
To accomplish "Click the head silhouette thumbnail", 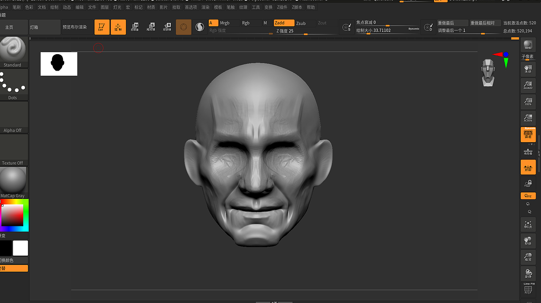I will (59, 64).
